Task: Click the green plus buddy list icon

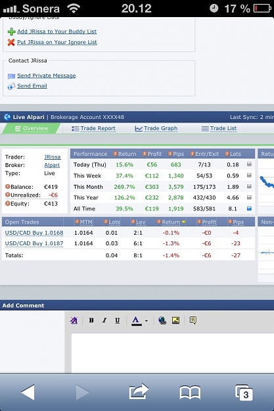Action: pos(11,32)
